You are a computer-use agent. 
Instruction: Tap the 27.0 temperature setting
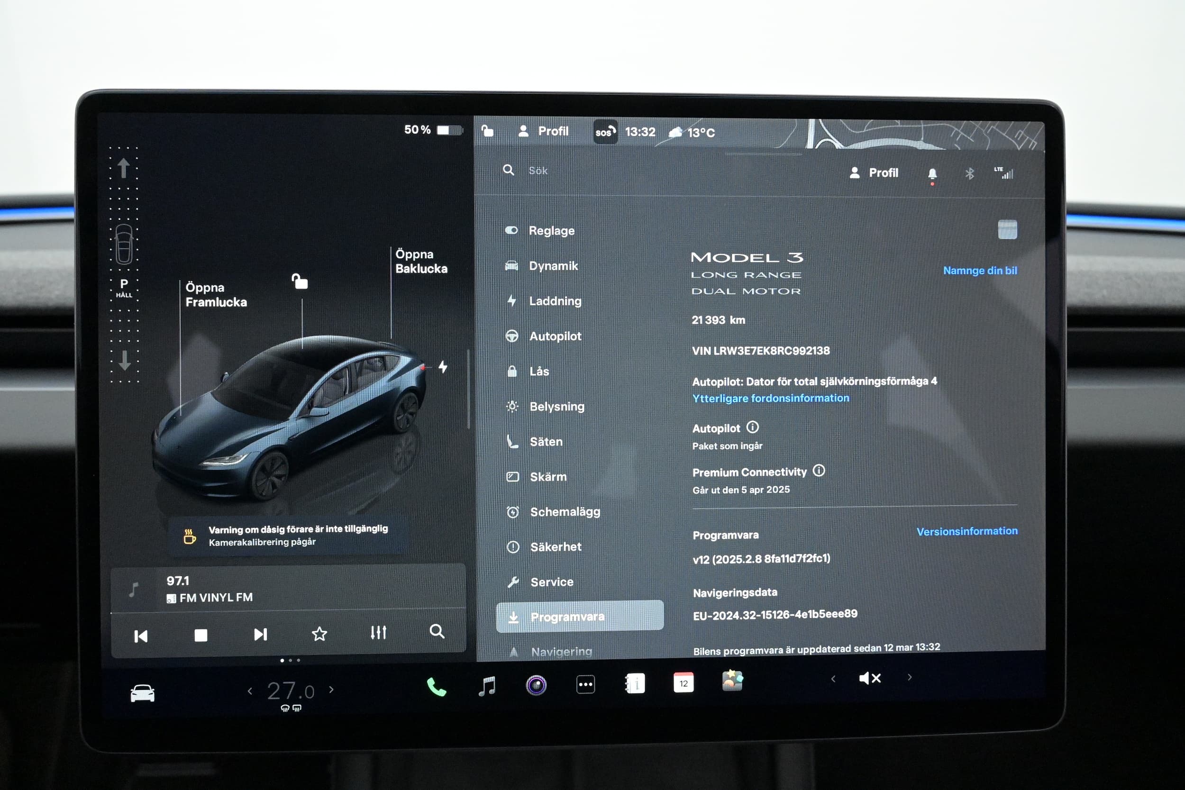[291, 691]
